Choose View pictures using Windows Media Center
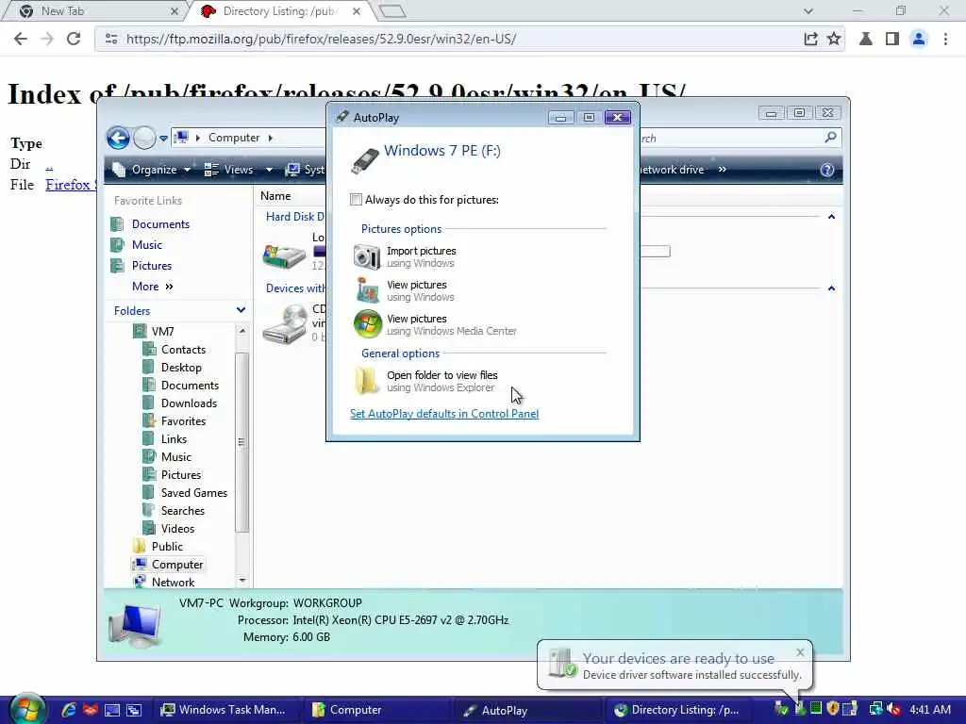966x724 pixels. point(436,324)
